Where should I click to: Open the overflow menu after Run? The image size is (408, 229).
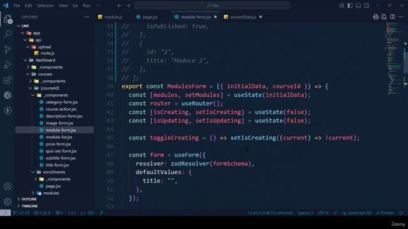point(99,6)
